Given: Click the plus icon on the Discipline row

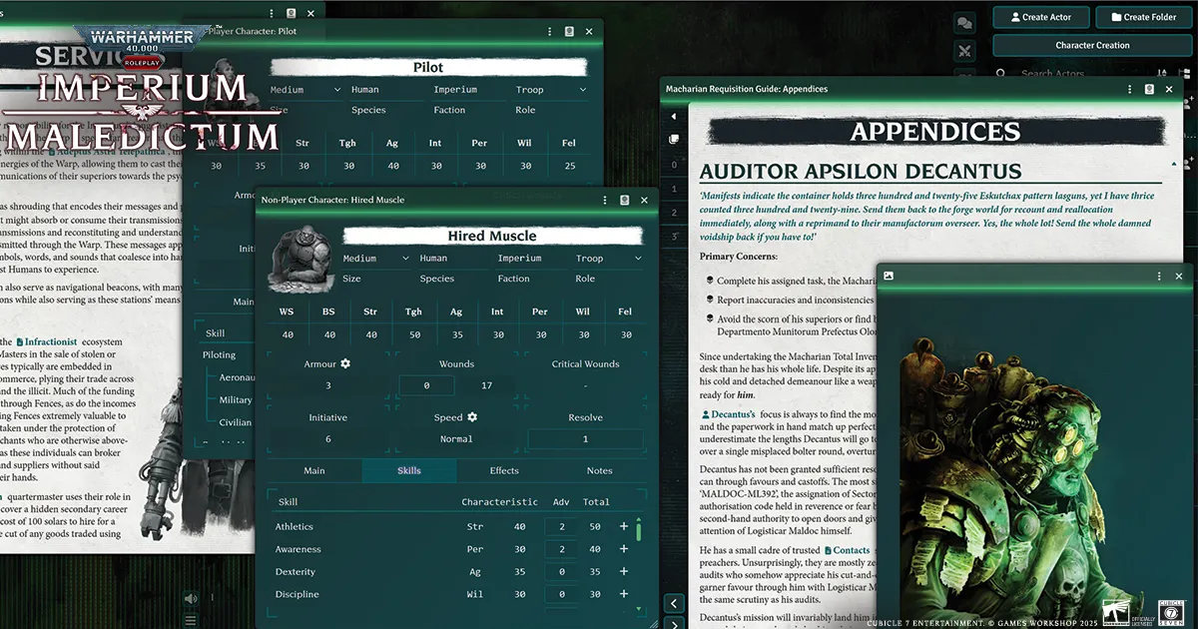Looking at the screenshot, I should pos(624,594).
